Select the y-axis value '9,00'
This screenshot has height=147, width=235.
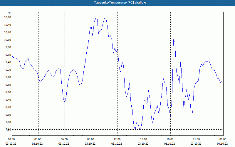tap(8, 77)
